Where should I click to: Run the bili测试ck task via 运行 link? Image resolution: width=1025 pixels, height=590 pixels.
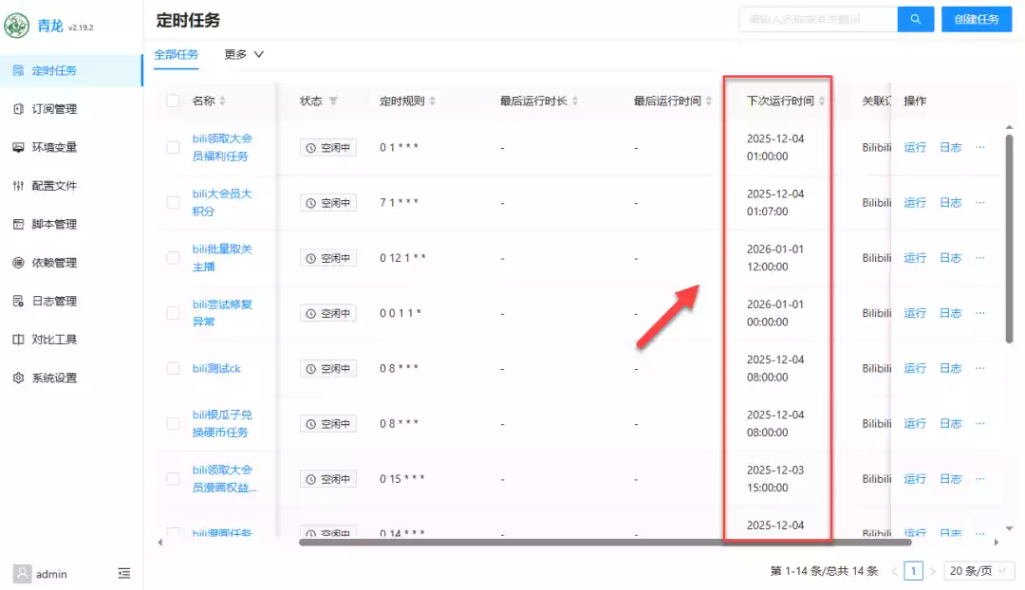pos(914,368)
